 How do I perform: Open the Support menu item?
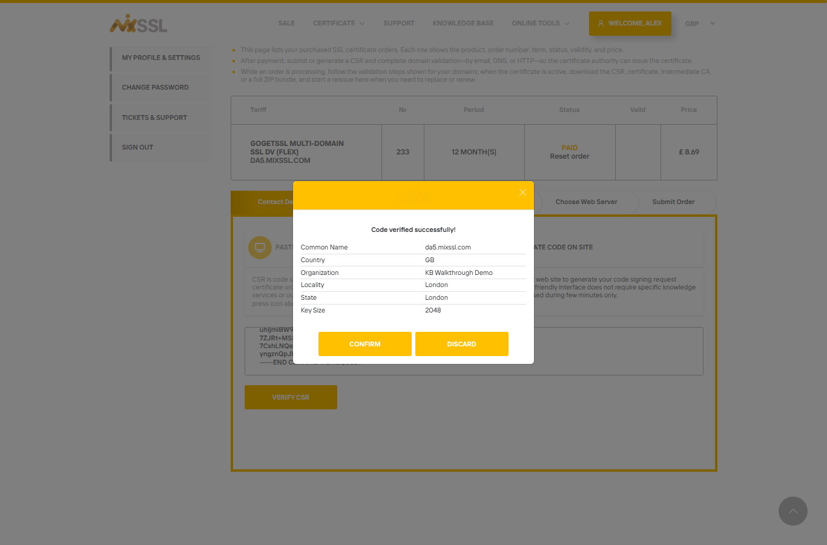click(x=399, y=24)
